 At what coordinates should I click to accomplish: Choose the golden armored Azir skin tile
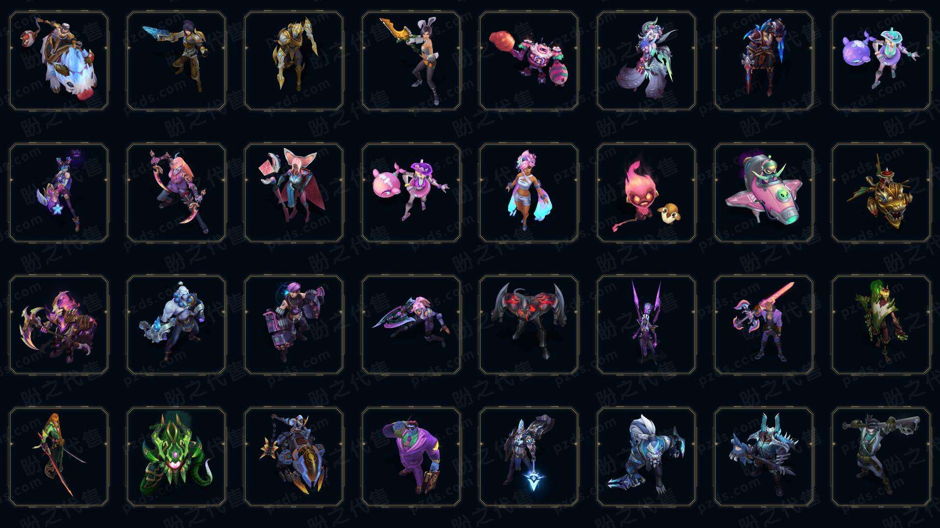[x=294, y=61]
